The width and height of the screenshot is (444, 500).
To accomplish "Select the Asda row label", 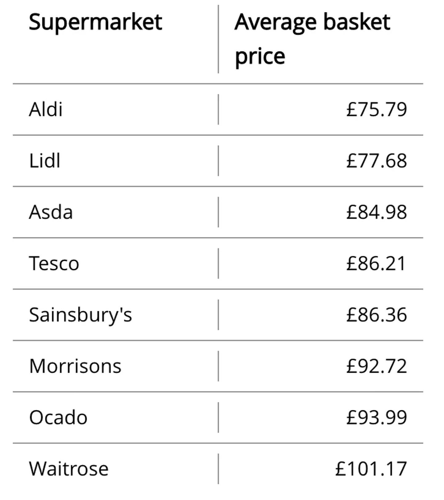I will pos(51,212).
